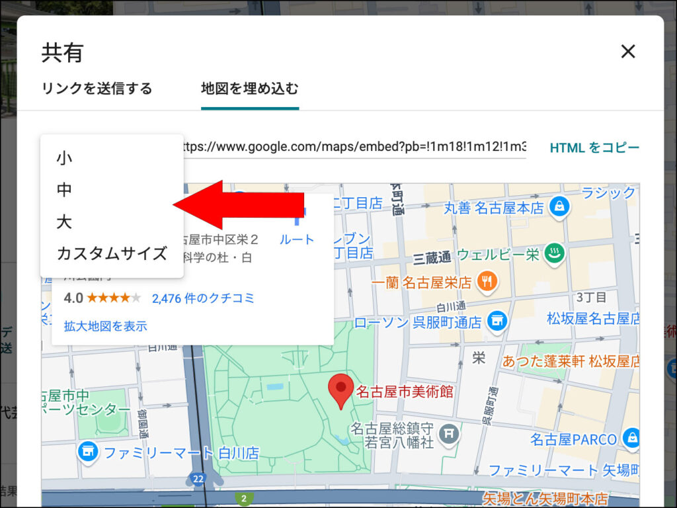Click 共有 dialog title
This screenshot has height=508, width=677.
(x=63, y=53)
